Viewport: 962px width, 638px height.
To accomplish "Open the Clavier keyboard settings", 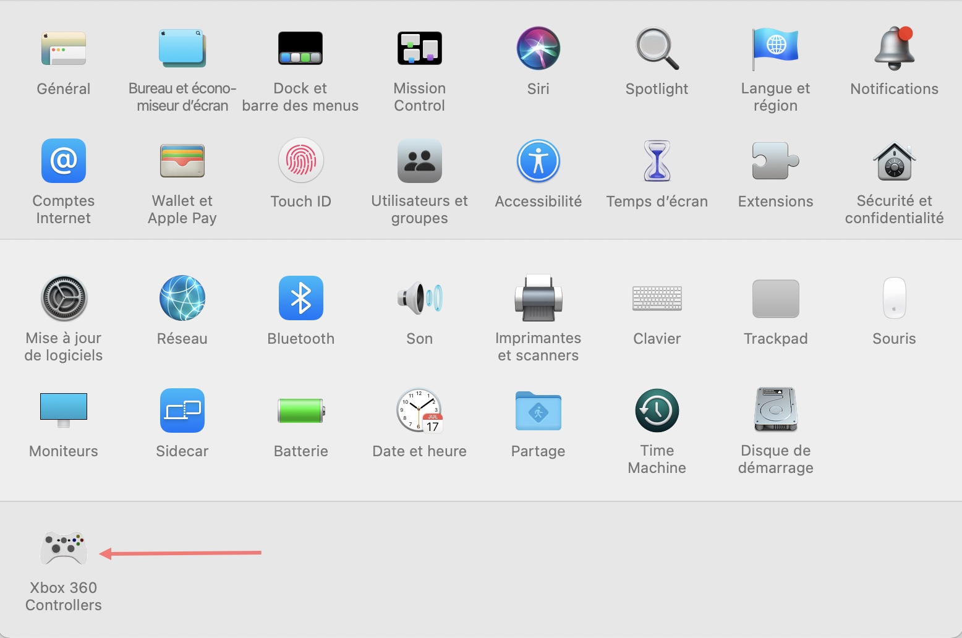I will click(x=657, y=298).
